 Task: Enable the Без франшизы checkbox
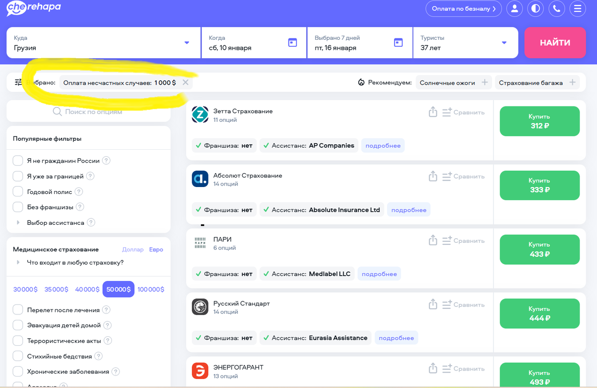pos(18,206)
